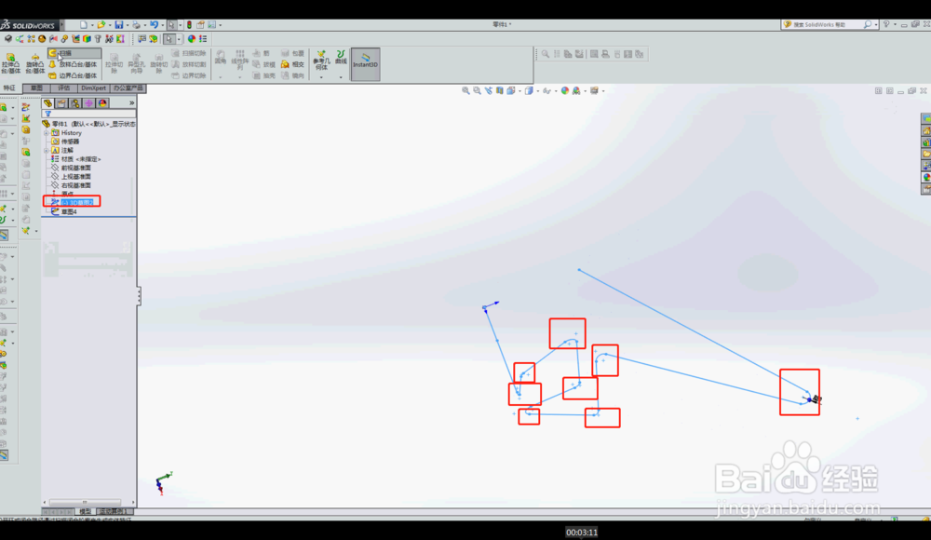Viewport: 931px width, 540px height.
Task: Click Edit Appearance color ball icon
Action: click(565, 91)
